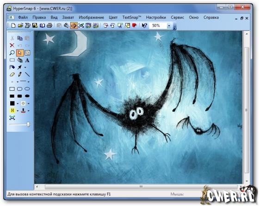Select the eraser tool
Viewport: 259px width, 206px height.
coord(12,75)
